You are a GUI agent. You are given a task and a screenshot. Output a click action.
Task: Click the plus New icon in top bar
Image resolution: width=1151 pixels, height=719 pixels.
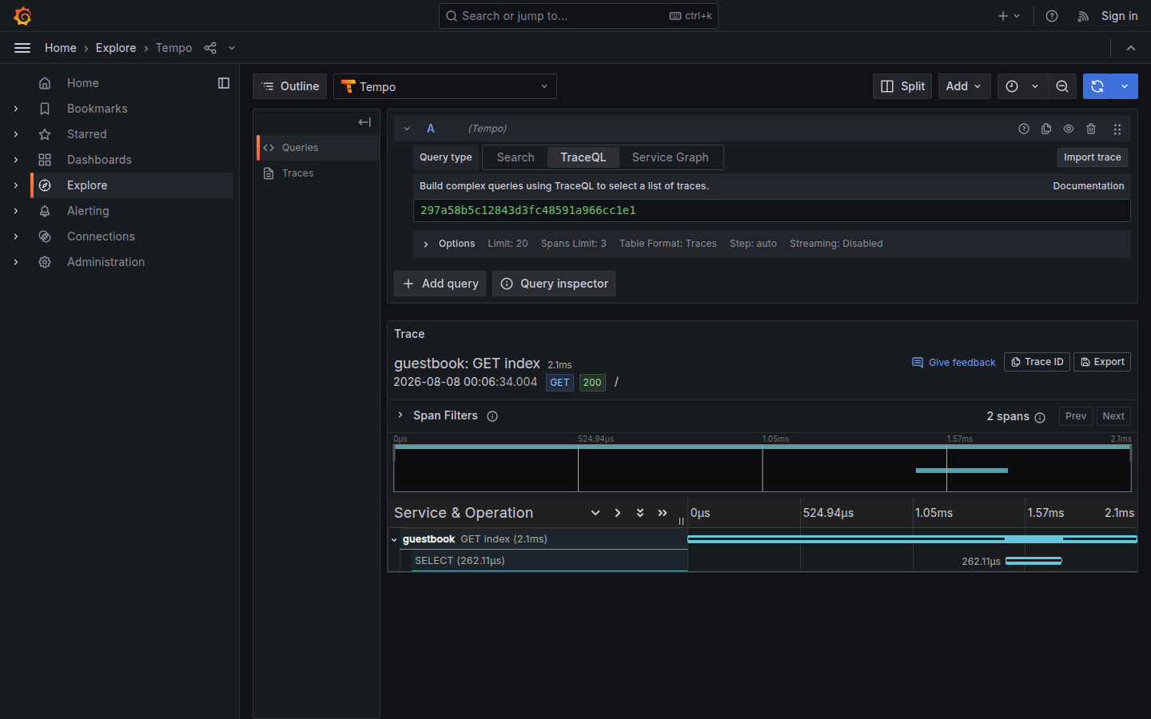point(1009,16)
